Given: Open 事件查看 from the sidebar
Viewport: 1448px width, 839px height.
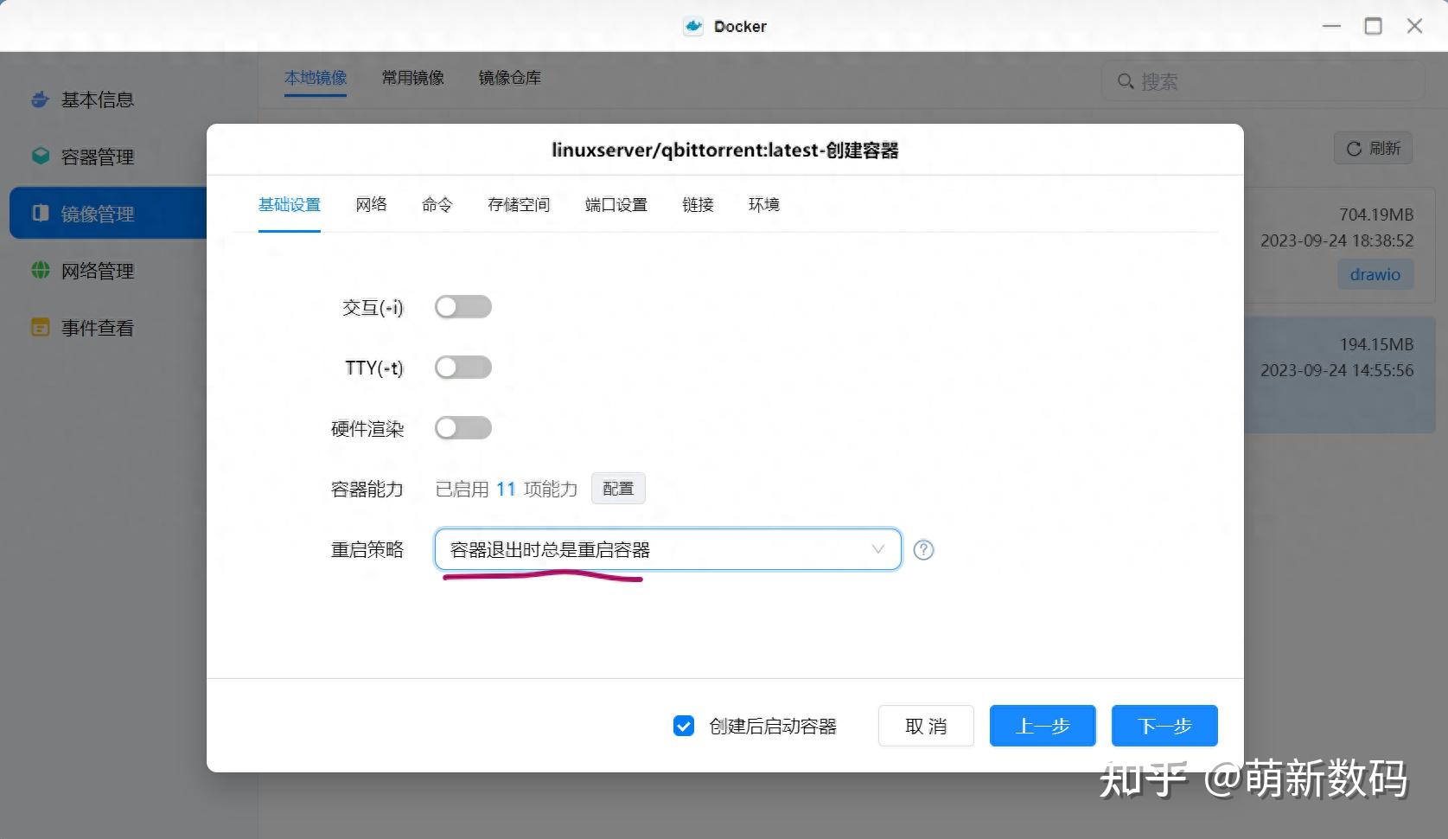Looking at the screenshot, I should 96,327.
